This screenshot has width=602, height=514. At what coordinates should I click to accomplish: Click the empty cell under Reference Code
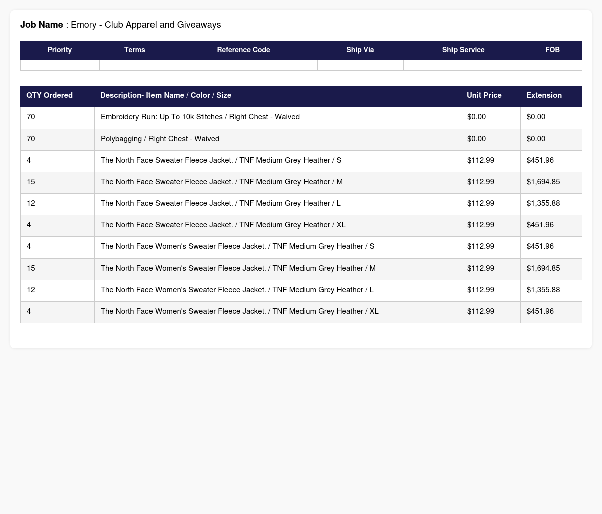tap(244, 65)
